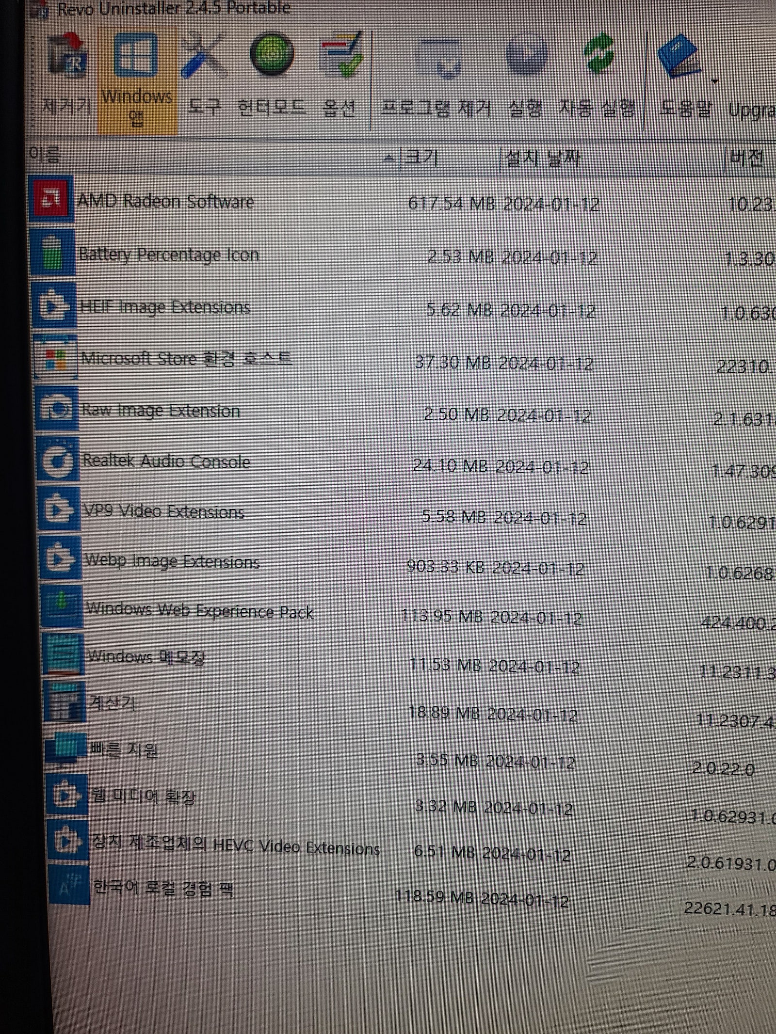Image resolution: width=776 pixels, height=1034 pixels.
Task: Click the 한국어 로컬 경험 팩 name
Action: [163, 888]
